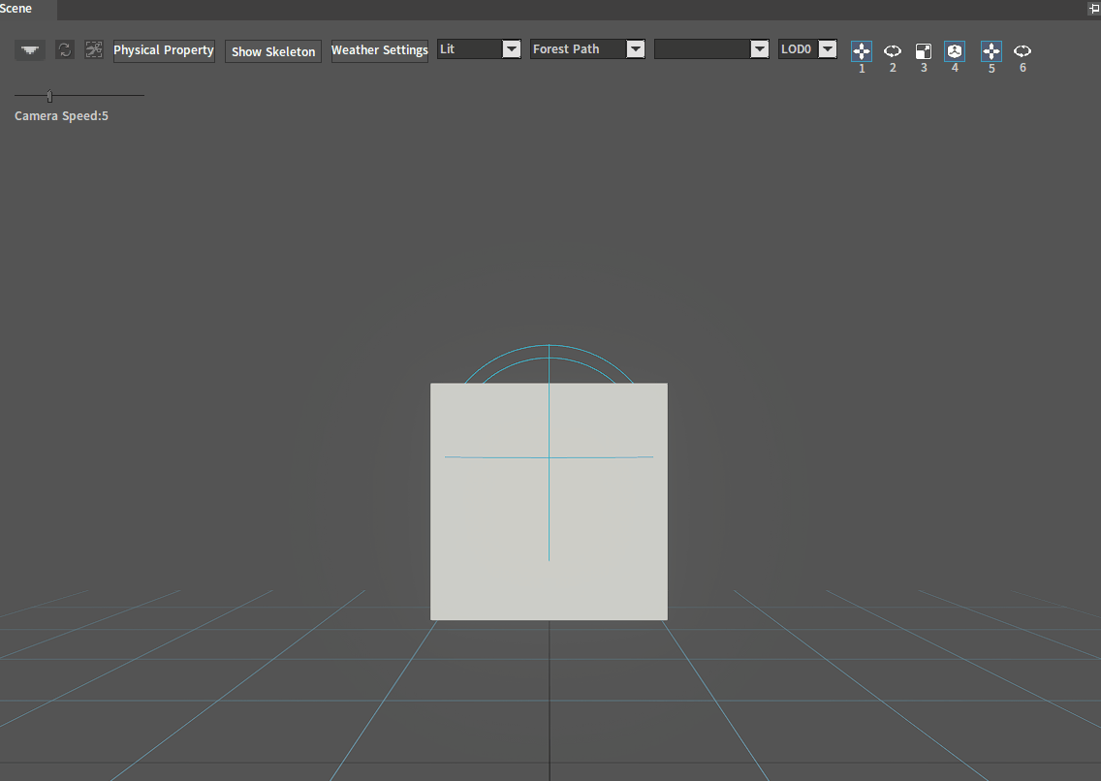Viewport: 1101px width, 781px height.
Task: Open Weather Settings
Action: coord(379,50)
